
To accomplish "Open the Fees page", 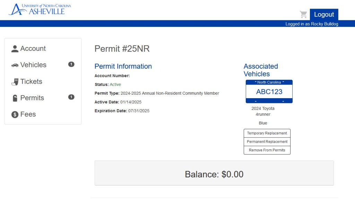I will (28, 114).
